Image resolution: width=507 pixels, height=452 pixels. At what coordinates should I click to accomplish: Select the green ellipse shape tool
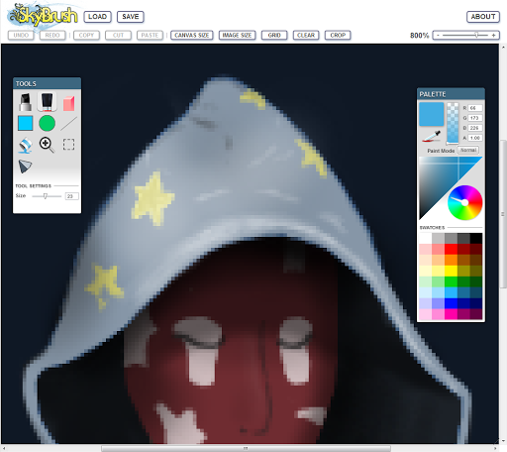coord(47,124)
